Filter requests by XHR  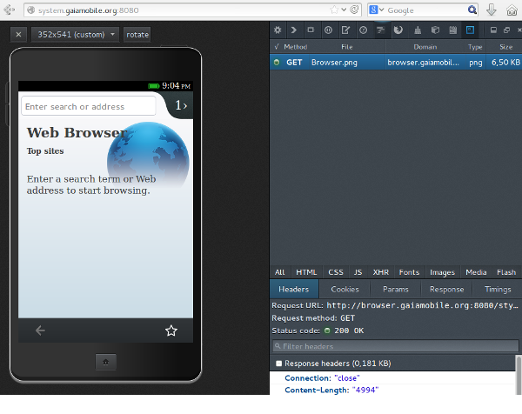[x=380, y=272]
